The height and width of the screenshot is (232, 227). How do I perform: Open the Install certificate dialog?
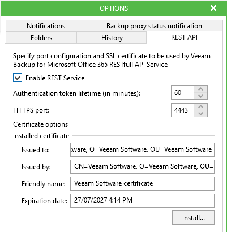coord(193,218)
